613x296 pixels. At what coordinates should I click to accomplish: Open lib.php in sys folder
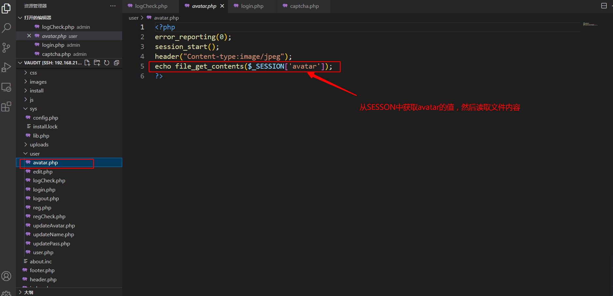coord(69,136)
